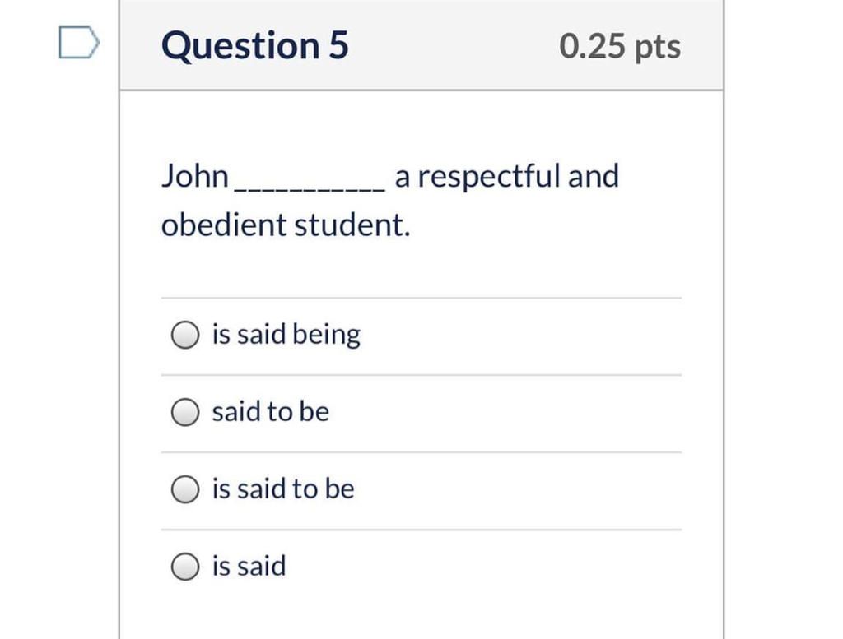The height and width of the screenshot is (639, 843).
Task: Click the "0.25 pts" points label
Action: 620,46
